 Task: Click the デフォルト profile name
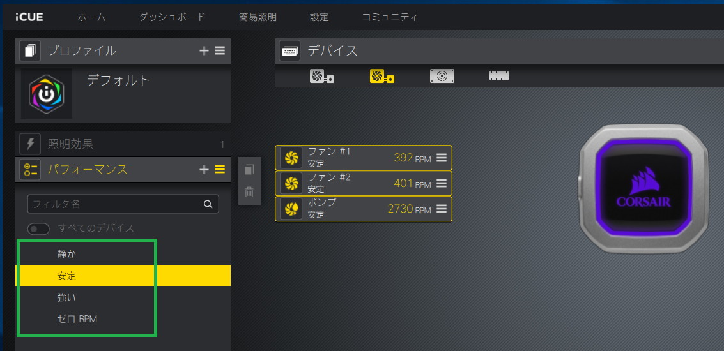119,80
